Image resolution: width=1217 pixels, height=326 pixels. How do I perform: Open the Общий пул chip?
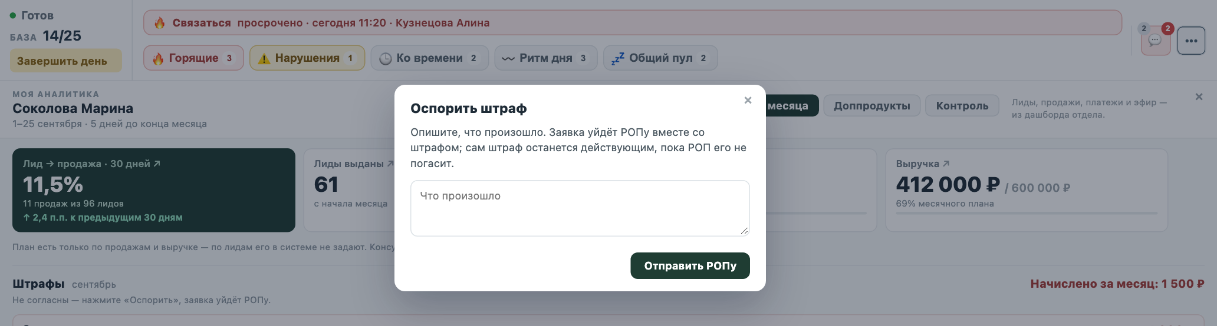[660, 58]
